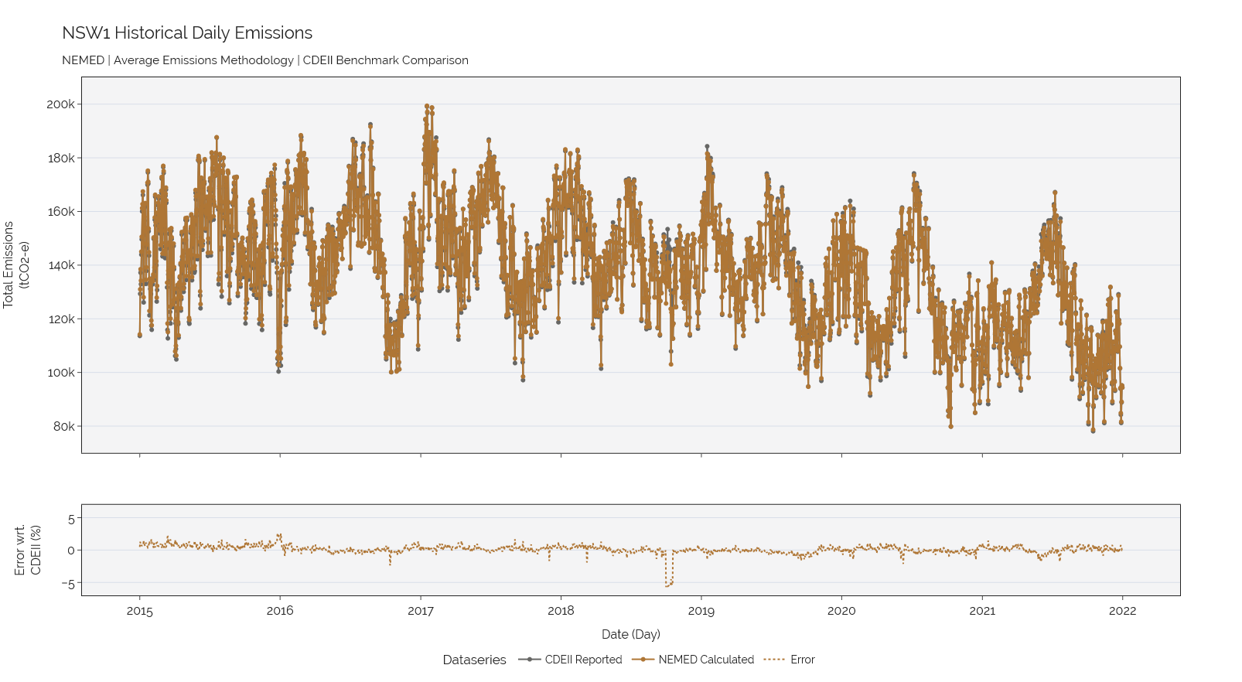Click the 'Total Emissions (tCO2-e)' y-axis label
This screenshot has height=682, width=1242.
15,265
